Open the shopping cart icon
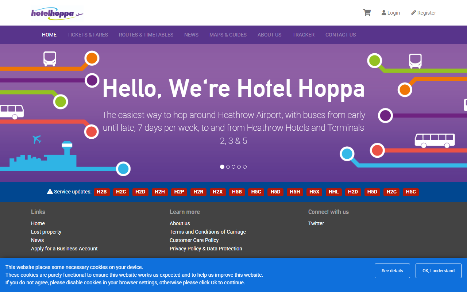Viewport: 467px width, 292px height. click(x=367, y=12)
